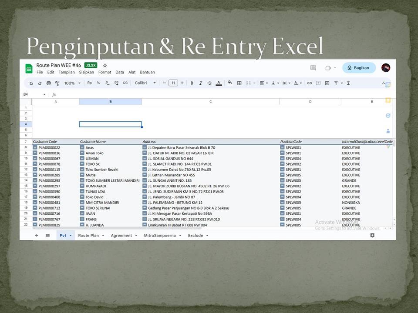Increase font size with plus button
The width and height of the screenshot is (418, 313).
coord(182,83)
